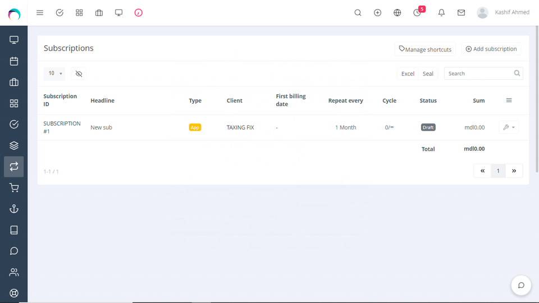Toggle table columns via header lines icon
This screenshot has width=539, height=303.
coord(509,100)
